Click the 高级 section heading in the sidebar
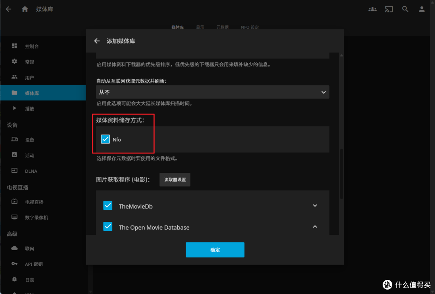Image resolution: width=435 pixels, height=294 pixels. point(12,234)
